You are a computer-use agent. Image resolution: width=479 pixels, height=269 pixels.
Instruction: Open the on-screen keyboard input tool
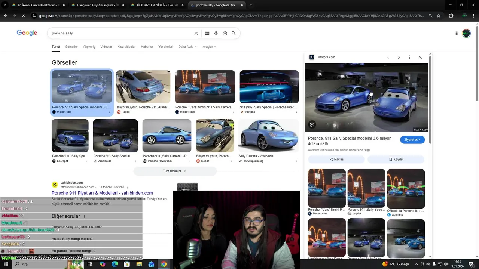[x=207, y=33]
